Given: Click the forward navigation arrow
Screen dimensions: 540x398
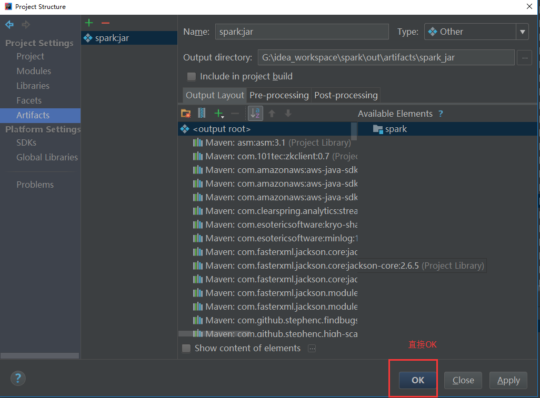Looking at the screenshot, I should click(26, 24).
